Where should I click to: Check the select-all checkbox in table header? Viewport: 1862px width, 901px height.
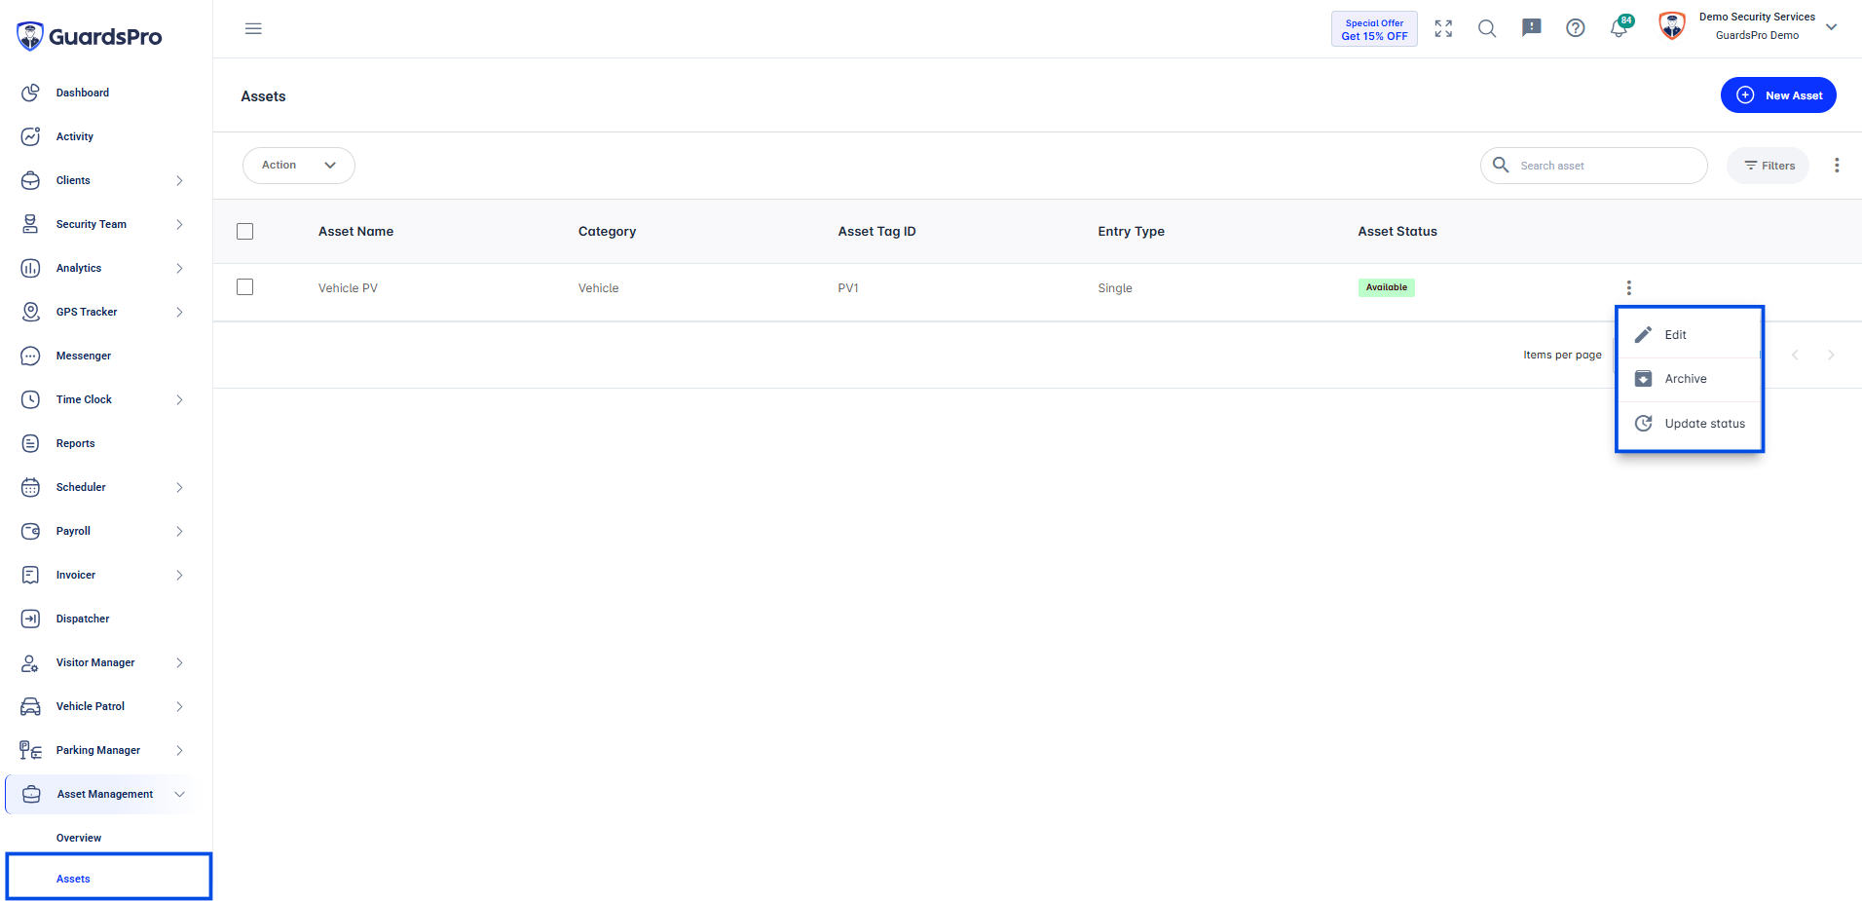(x=244, y=231)
